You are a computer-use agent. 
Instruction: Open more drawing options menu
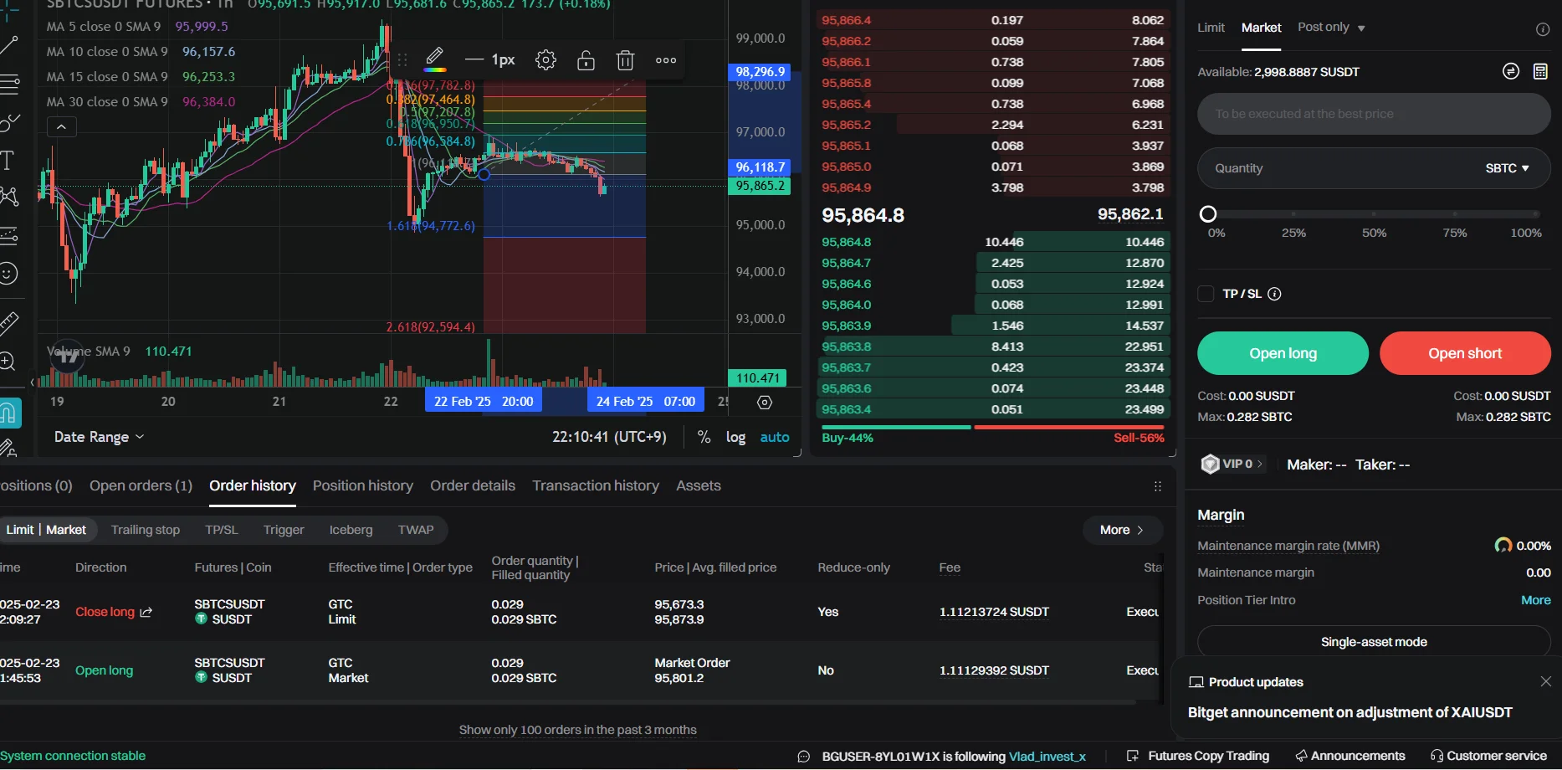click(x=666, y=60)
